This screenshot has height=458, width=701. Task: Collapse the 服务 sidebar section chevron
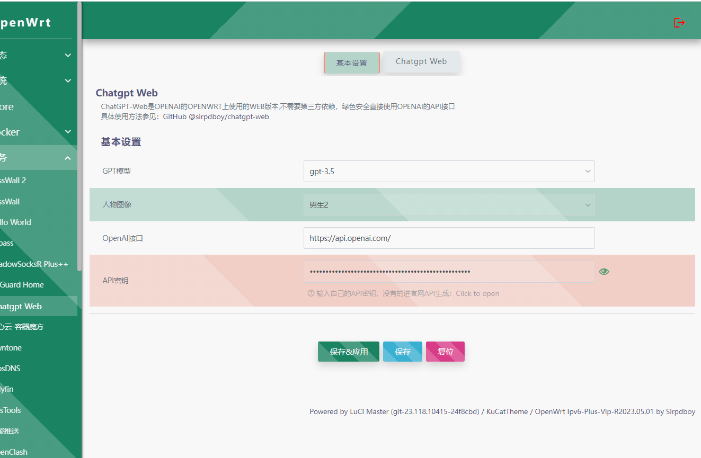click(x=68, y=158)
